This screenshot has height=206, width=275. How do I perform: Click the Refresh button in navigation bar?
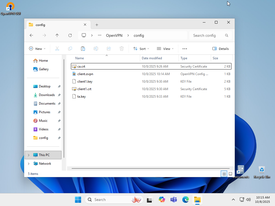point(70,35)
